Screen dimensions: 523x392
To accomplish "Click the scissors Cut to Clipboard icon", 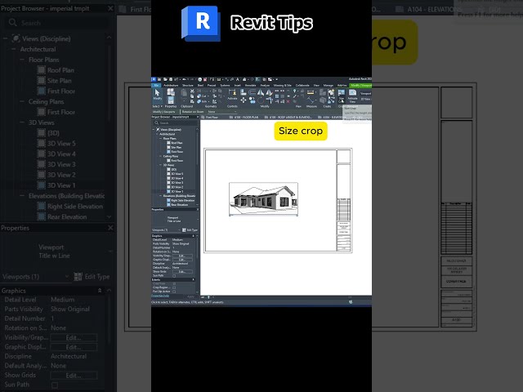I will click(192, 91).
